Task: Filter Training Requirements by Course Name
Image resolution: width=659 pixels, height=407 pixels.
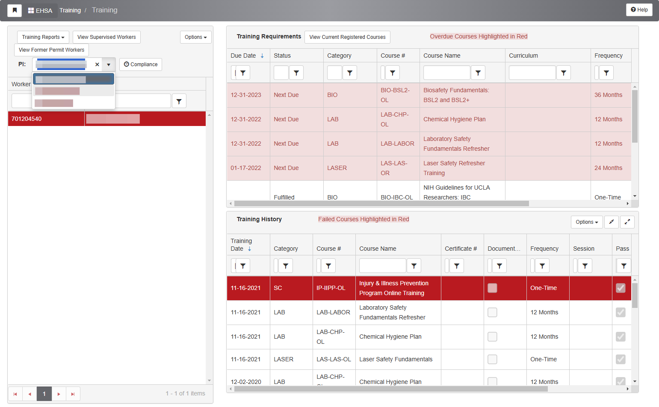Action: (478, 73)
